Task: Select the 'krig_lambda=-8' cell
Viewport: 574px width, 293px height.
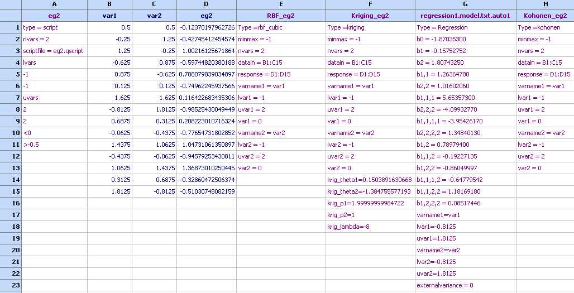Action: pos(370,227)
